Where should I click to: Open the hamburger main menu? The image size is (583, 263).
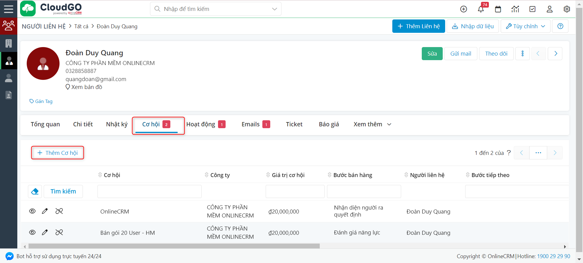9,9
